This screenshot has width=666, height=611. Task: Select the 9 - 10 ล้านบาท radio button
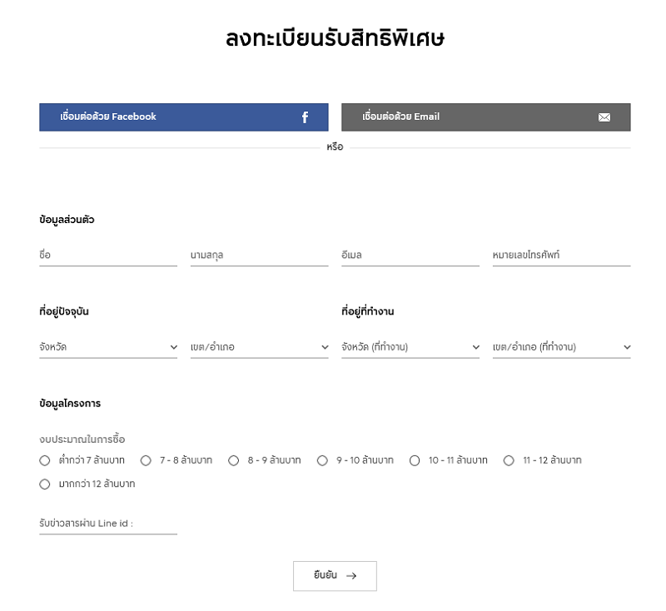point(322,460)
